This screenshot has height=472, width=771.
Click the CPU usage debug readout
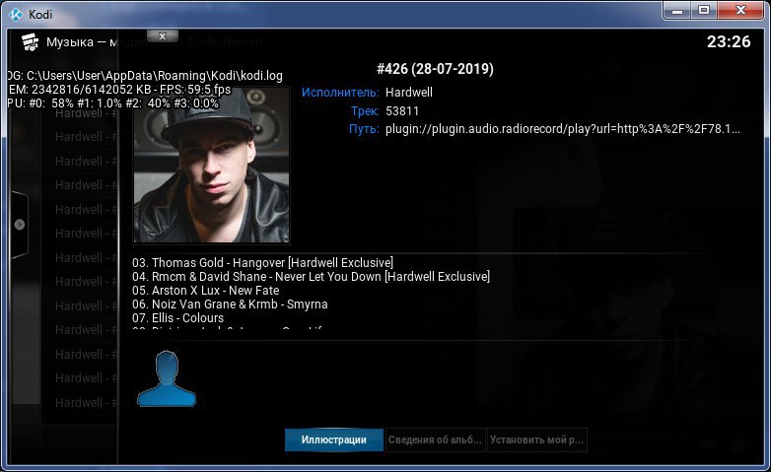113,103
